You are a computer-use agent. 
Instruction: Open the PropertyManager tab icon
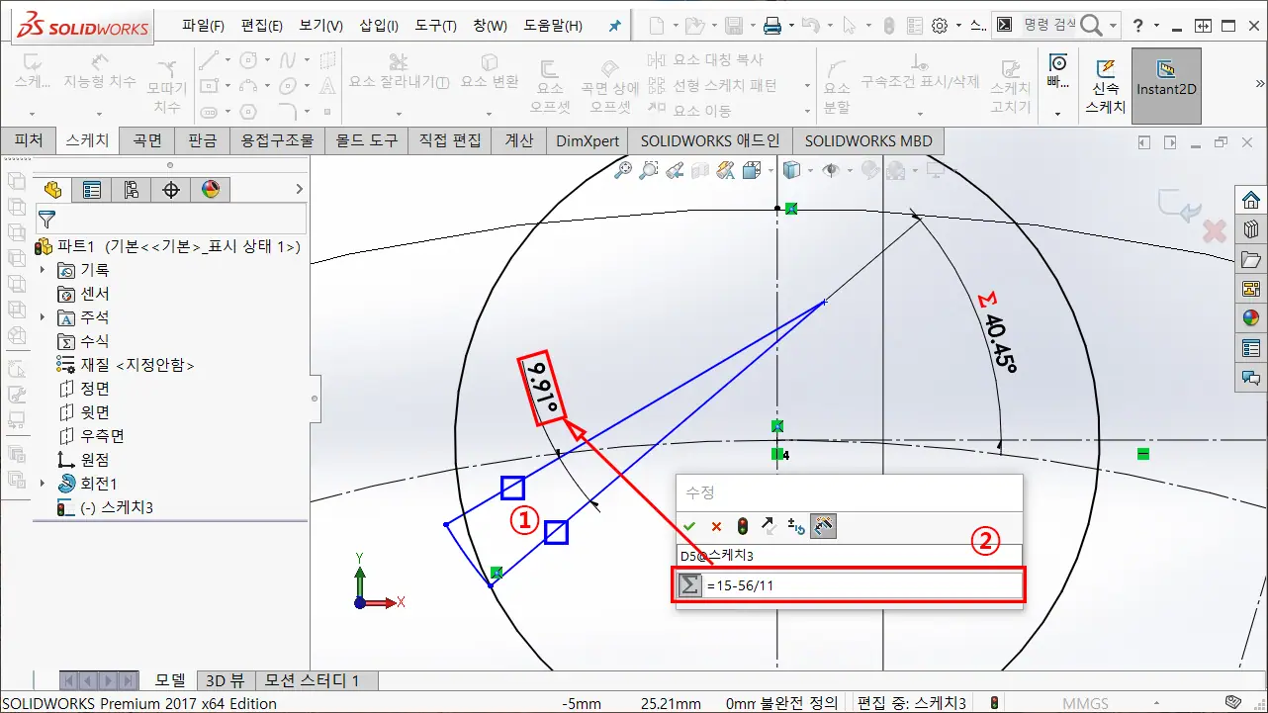click(92, 189)
